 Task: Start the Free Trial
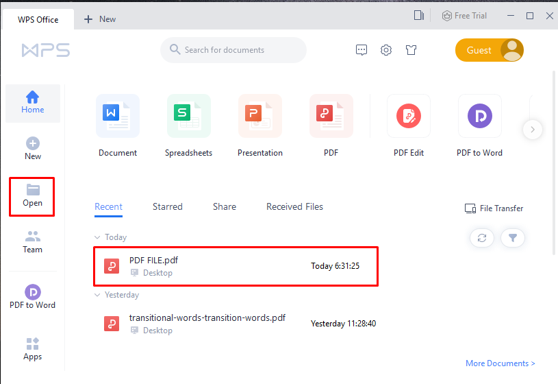[x=464, y=16]
